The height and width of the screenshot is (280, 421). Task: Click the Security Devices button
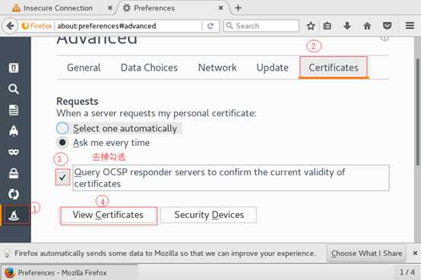pos(209,215)
